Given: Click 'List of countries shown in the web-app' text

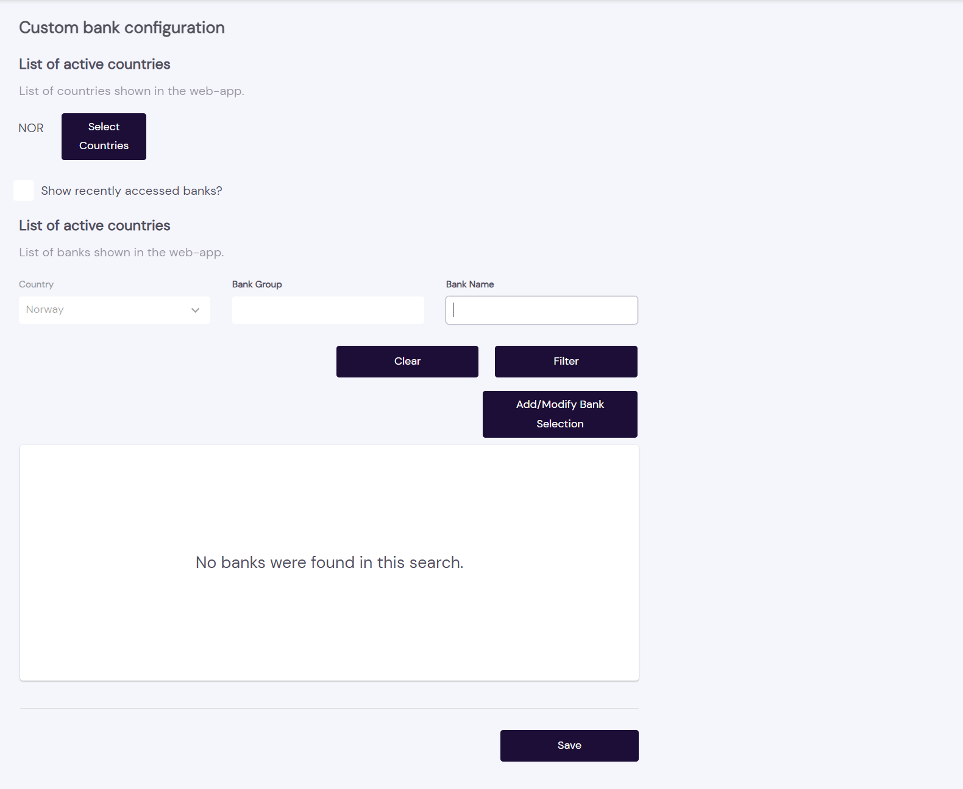Looking at the screenshot, I should click(x=132, y=91).
